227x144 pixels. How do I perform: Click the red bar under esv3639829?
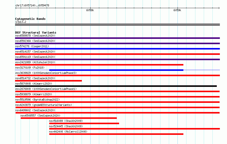(x=119, y=75)
